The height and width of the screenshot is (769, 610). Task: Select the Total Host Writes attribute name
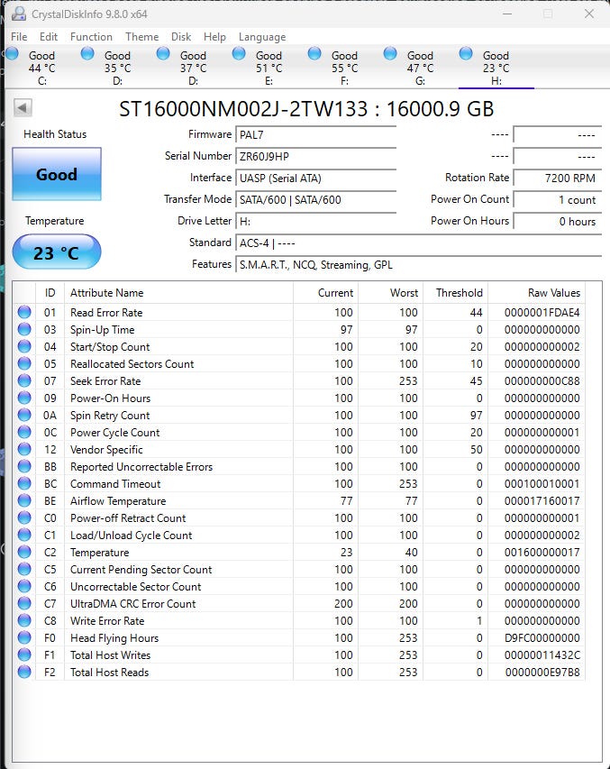[110, 655]
